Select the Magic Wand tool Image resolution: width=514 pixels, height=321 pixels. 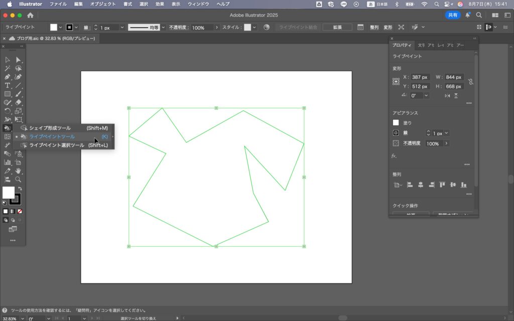(7, 68)
